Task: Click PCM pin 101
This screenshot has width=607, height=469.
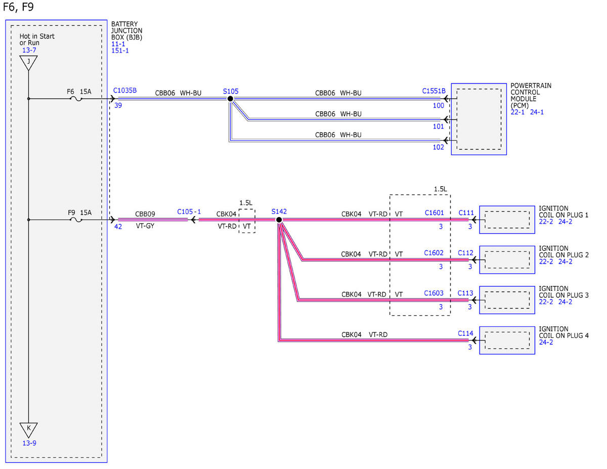Action: (x=439, y=126)
